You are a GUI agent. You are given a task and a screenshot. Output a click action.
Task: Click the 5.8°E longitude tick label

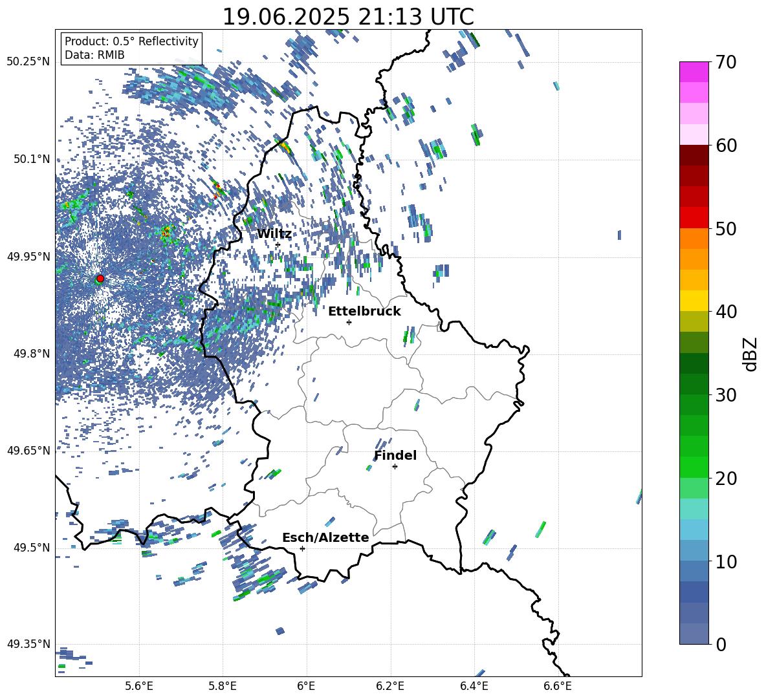(x=223, y=687)
